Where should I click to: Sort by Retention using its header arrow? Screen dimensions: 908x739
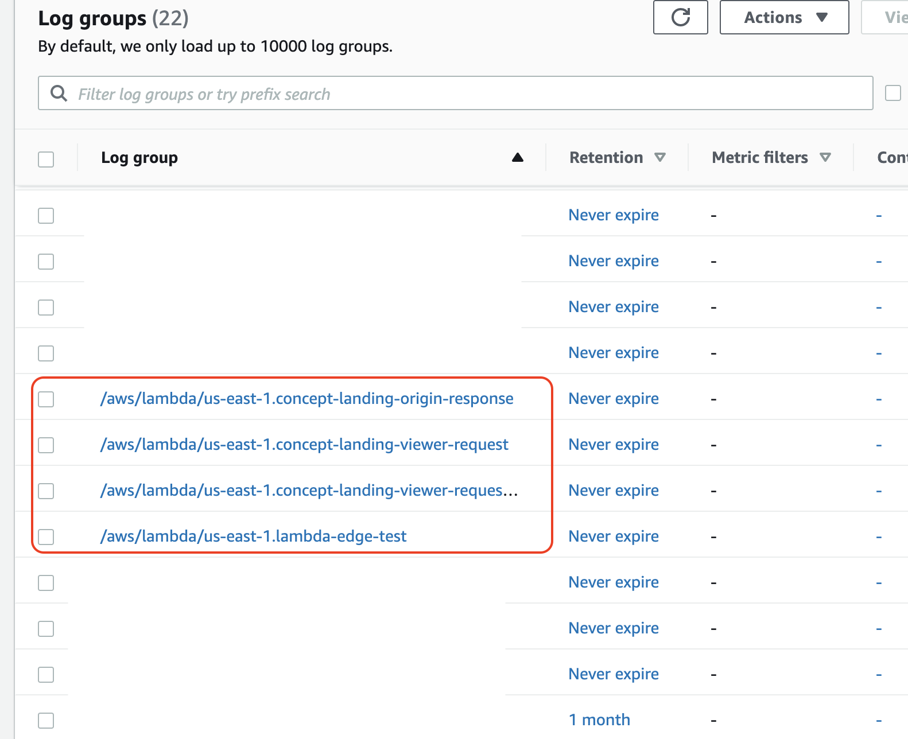[660, 157]
